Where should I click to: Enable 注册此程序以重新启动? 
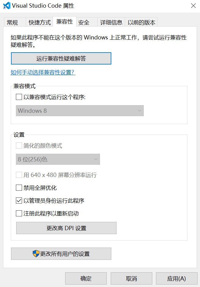(18, 213)
